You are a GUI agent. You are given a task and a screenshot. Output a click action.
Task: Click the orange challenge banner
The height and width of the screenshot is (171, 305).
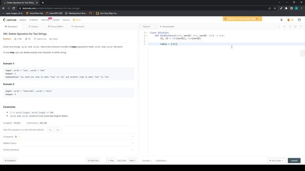click(243, 19)
